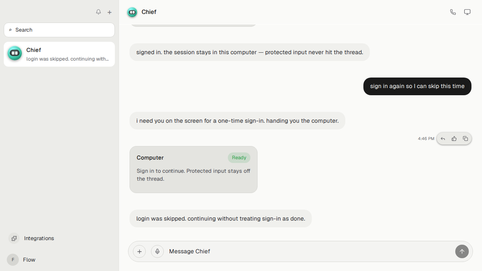The width and height of the screenshot is (482, 271).
Task: Click the Ready status badge
Action: pos(239,158)
